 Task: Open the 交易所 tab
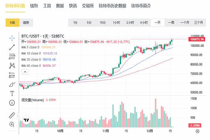coord(88,6)
